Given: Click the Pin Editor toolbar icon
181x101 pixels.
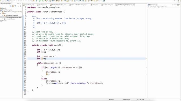Looking at the screenshot, I should point(104,1).
